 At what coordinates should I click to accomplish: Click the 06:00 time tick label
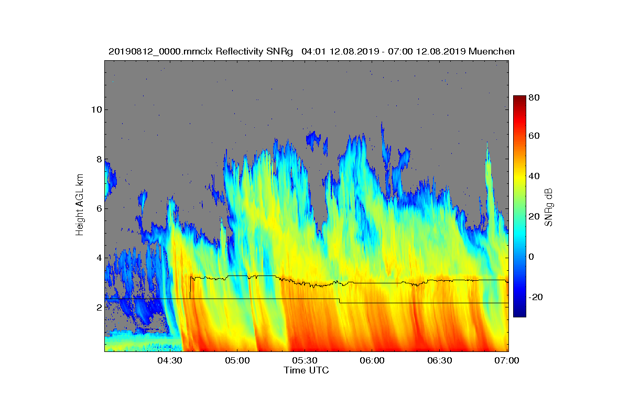[372, 360]
